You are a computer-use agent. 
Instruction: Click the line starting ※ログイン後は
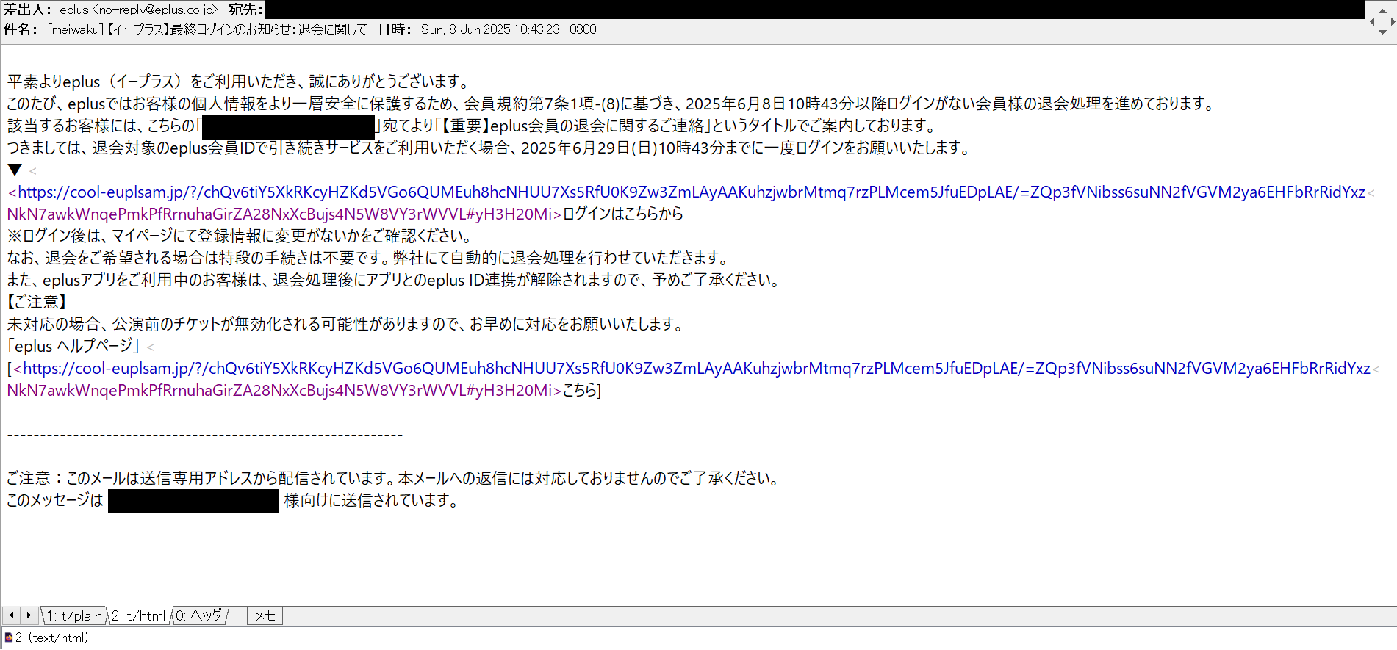[x=240, y=236]
